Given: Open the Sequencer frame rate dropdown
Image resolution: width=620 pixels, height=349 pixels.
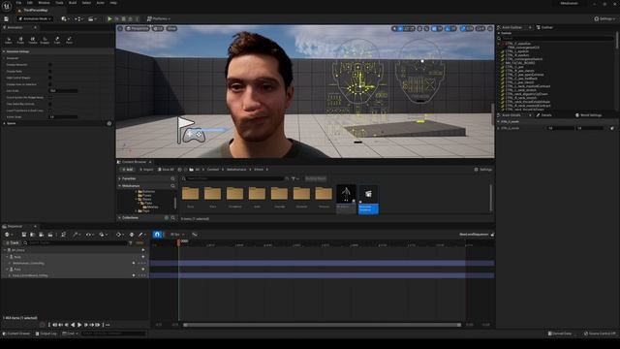Looking at the screenshot, I should (x=176, y=235).
